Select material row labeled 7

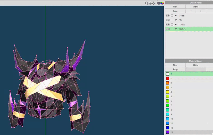(x=189, y=105)
